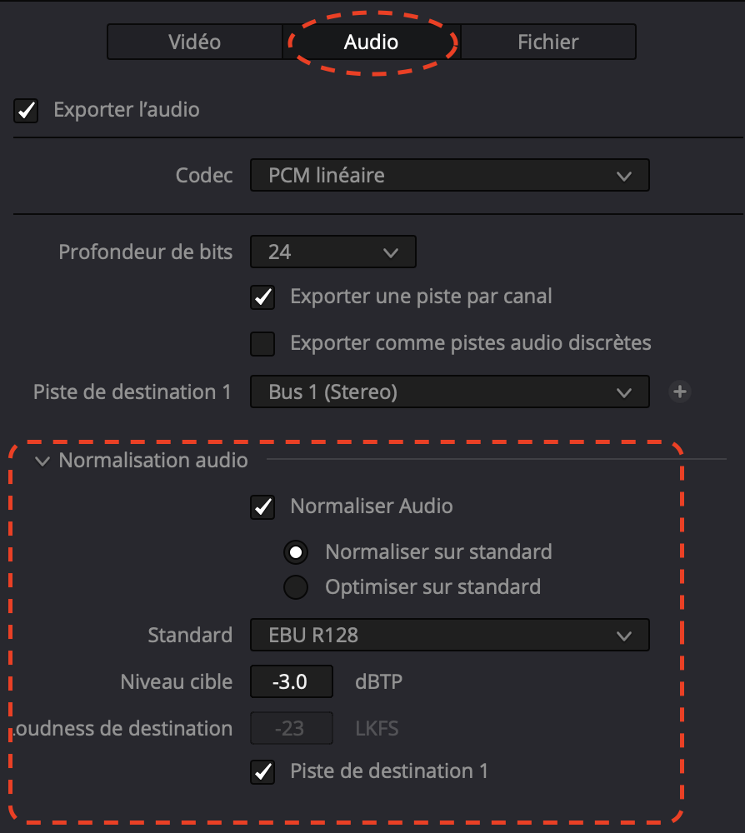The width and height of the screenshot is (745, 833).
Task: Uncheck Exporter l'audio checkbox
Action: coord(27,110)
